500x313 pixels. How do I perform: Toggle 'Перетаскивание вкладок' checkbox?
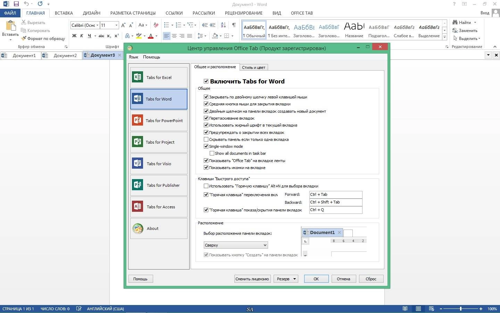coord(206,118)
